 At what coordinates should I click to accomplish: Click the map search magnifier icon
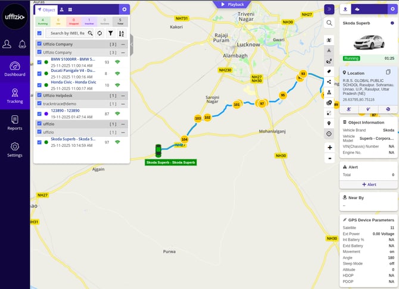tap(329, 23)
